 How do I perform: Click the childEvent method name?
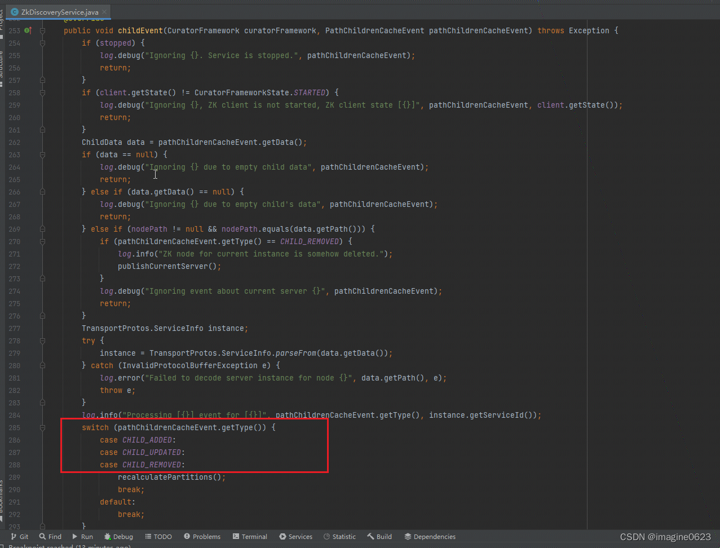(x=140, y=30)
